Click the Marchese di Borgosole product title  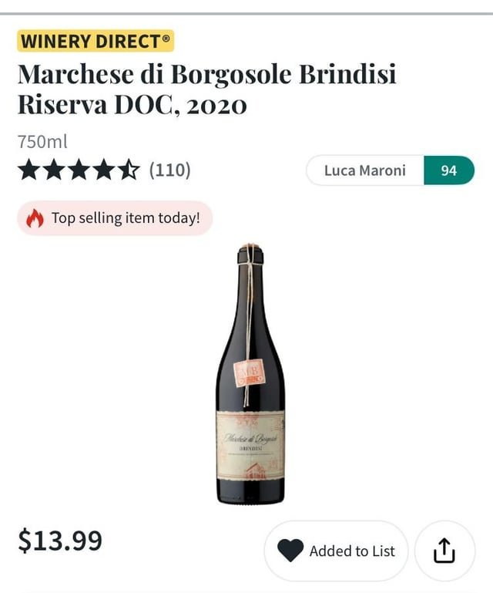tap(206, 89)
